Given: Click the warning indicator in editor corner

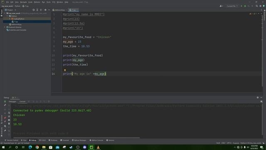Looking at the screenshot, I should point(251,14).
